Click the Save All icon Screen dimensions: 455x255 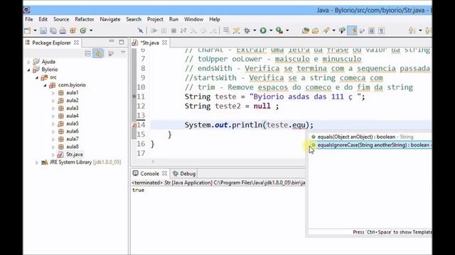point(53,30)
